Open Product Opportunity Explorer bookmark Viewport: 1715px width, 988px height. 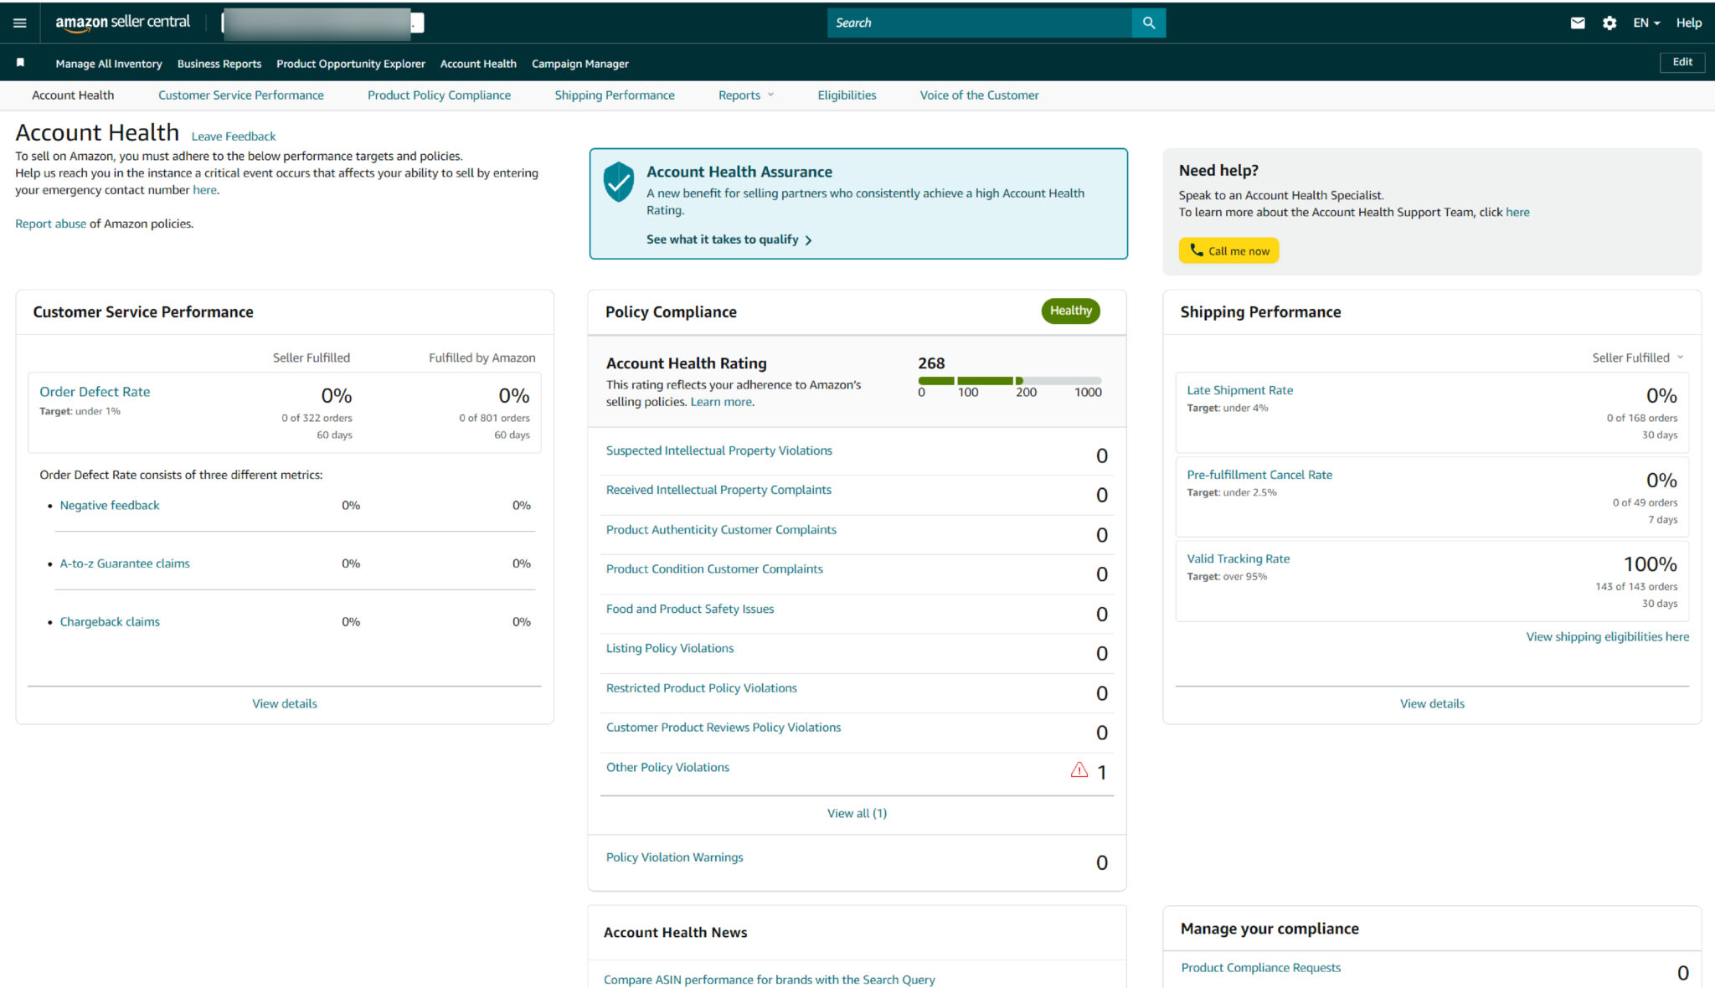(351, 64)
